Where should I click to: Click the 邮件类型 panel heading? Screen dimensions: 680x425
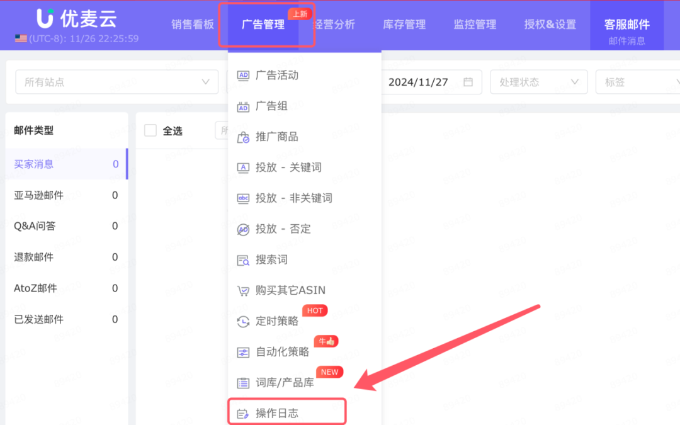point(34,130)
